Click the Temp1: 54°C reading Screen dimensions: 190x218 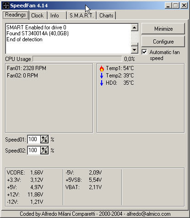point(120,68)
